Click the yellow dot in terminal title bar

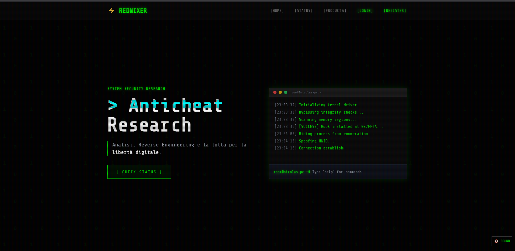point(280,93)
